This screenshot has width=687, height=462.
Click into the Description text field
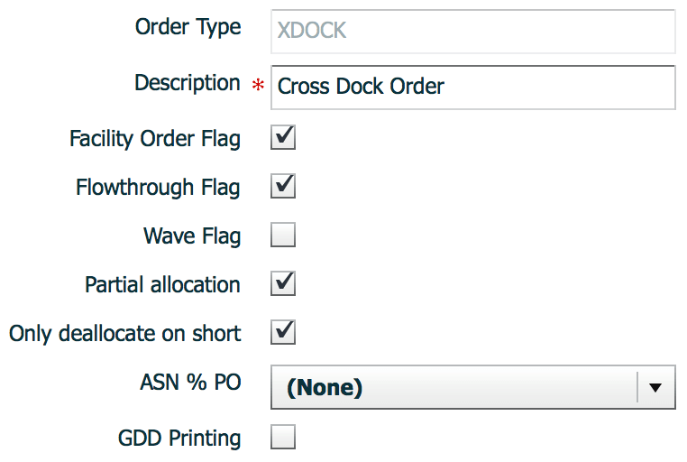pyautogui.click(x=472, y=87)
